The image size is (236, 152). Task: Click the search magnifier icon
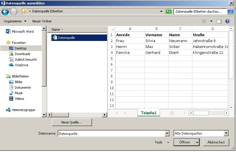[230, 11]
